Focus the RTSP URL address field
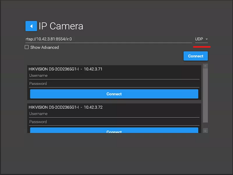 [x=109, y=39]
